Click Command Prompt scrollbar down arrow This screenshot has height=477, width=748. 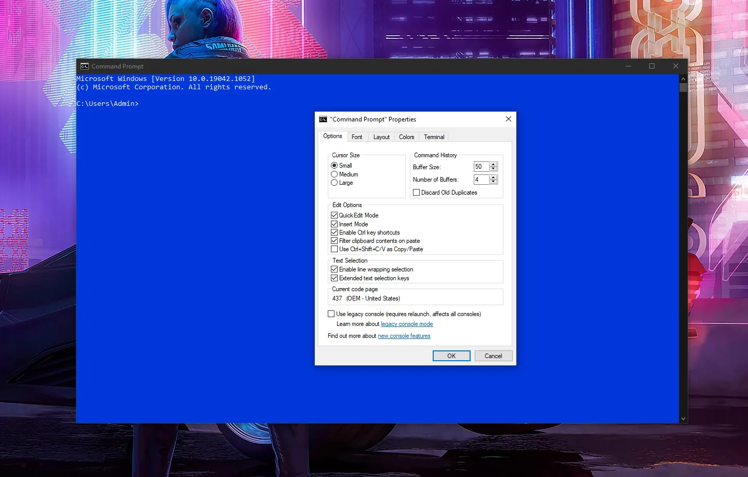[683, 419]
